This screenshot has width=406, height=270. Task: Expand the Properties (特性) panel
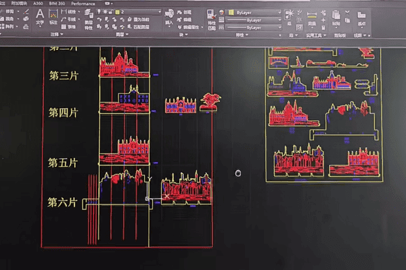242,35
